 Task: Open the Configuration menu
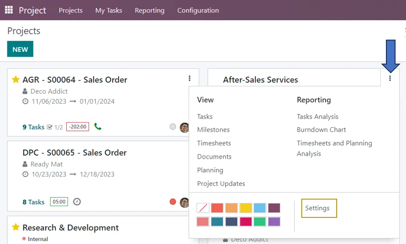coord(198,10)
